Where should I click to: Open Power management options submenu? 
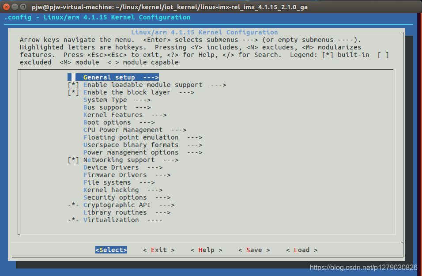tap(143, 152)
